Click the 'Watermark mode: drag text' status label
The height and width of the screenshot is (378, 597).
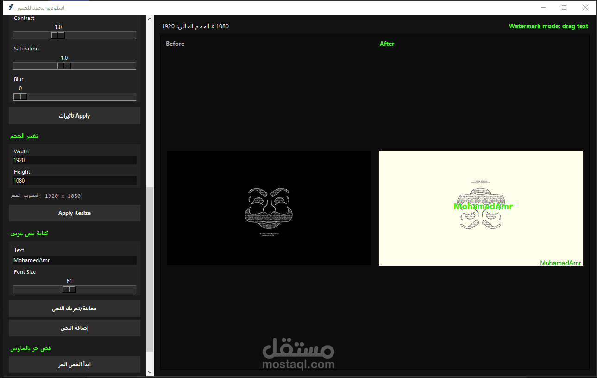click(x=548, y=26)
